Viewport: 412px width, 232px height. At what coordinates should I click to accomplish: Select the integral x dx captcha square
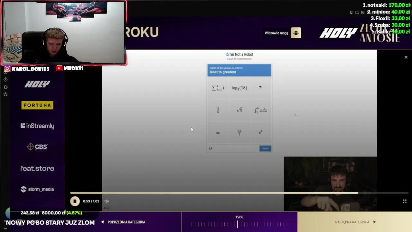click(260, 110)
